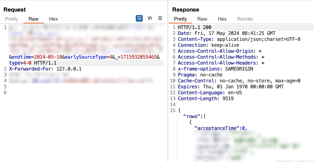Screen dimensions: 314x162
Task: Click the Content-Length 9519 header line
Action: 206,98
